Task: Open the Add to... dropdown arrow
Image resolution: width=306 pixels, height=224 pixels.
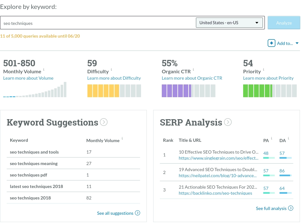Action: coord(297,43)
